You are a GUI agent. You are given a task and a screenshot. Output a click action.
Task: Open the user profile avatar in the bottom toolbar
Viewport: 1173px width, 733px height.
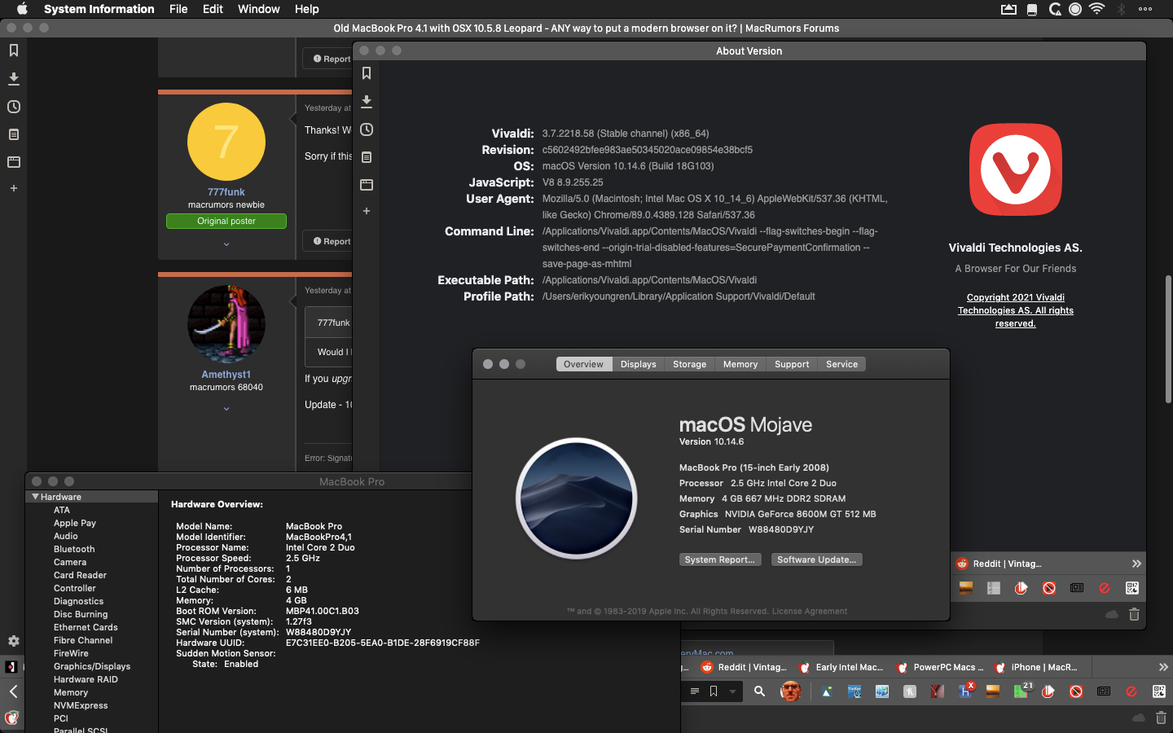790,691
